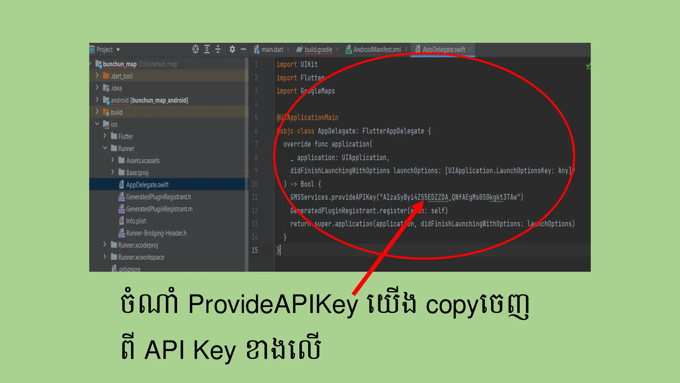Click inspection checkmark in editor corner
Screen dimensions: 680x383
(588, 66)
